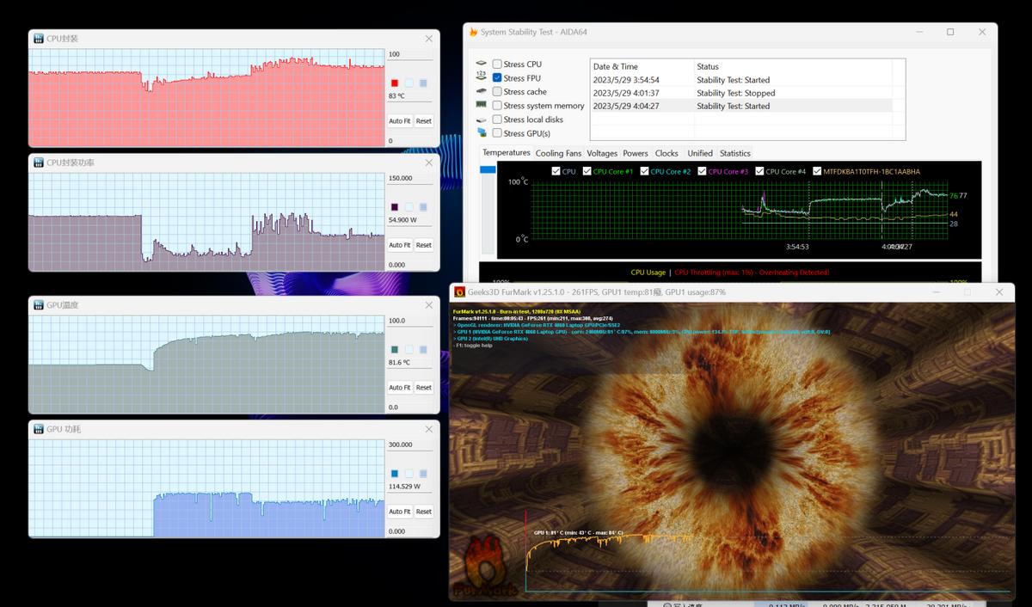Click the monitor icon beside Stress GPU(s)
This screenshot has height=607, width=1032.
point(482,133)
